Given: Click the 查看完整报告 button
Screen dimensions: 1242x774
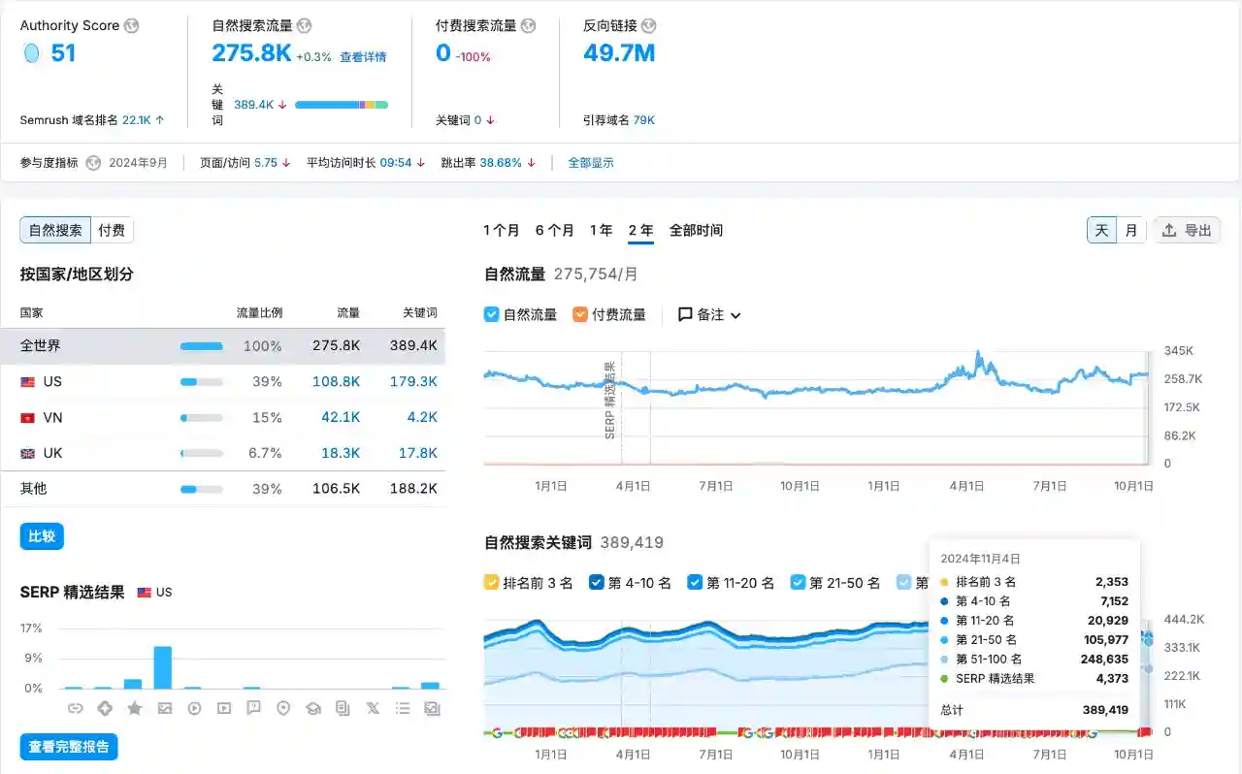Looking at the screenshot, I should [x=69, y=746].
